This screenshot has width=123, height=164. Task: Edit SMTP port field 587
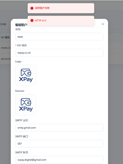click(x=59, y=144)
